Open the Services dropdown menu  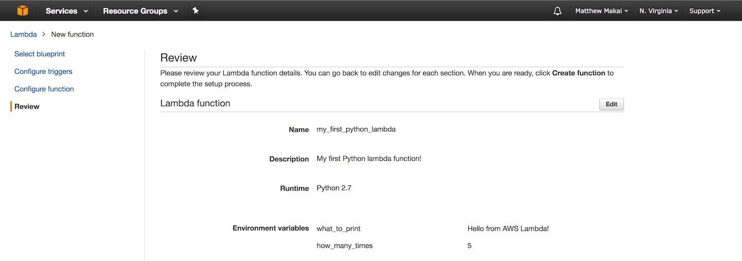pyautogui.click(x=66, y=11)
